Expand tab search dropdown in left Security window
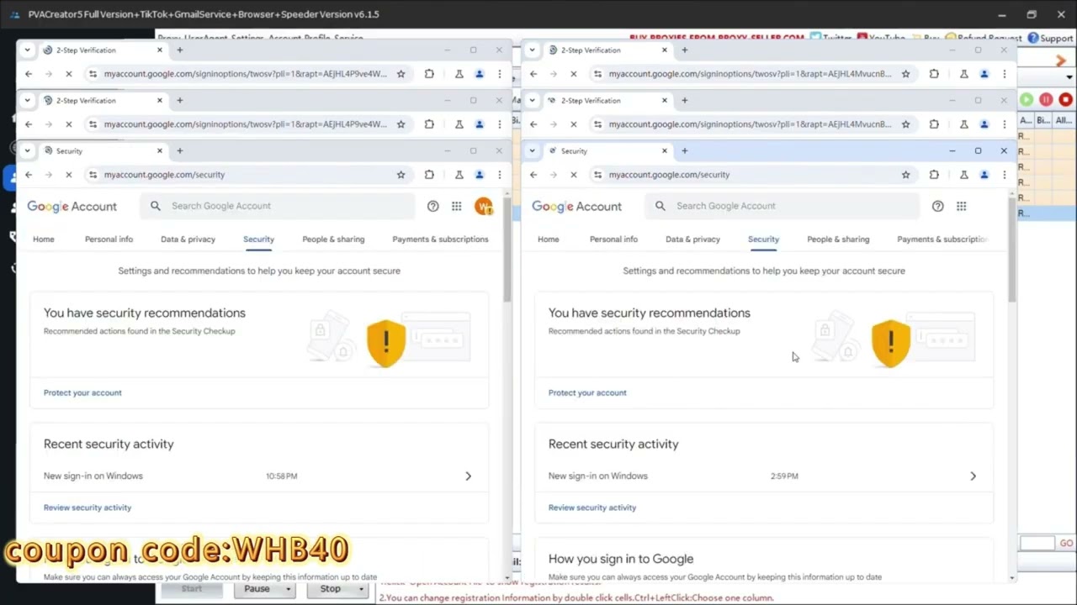This screenshot has height=605, width=1077. (x=27, y=151)
